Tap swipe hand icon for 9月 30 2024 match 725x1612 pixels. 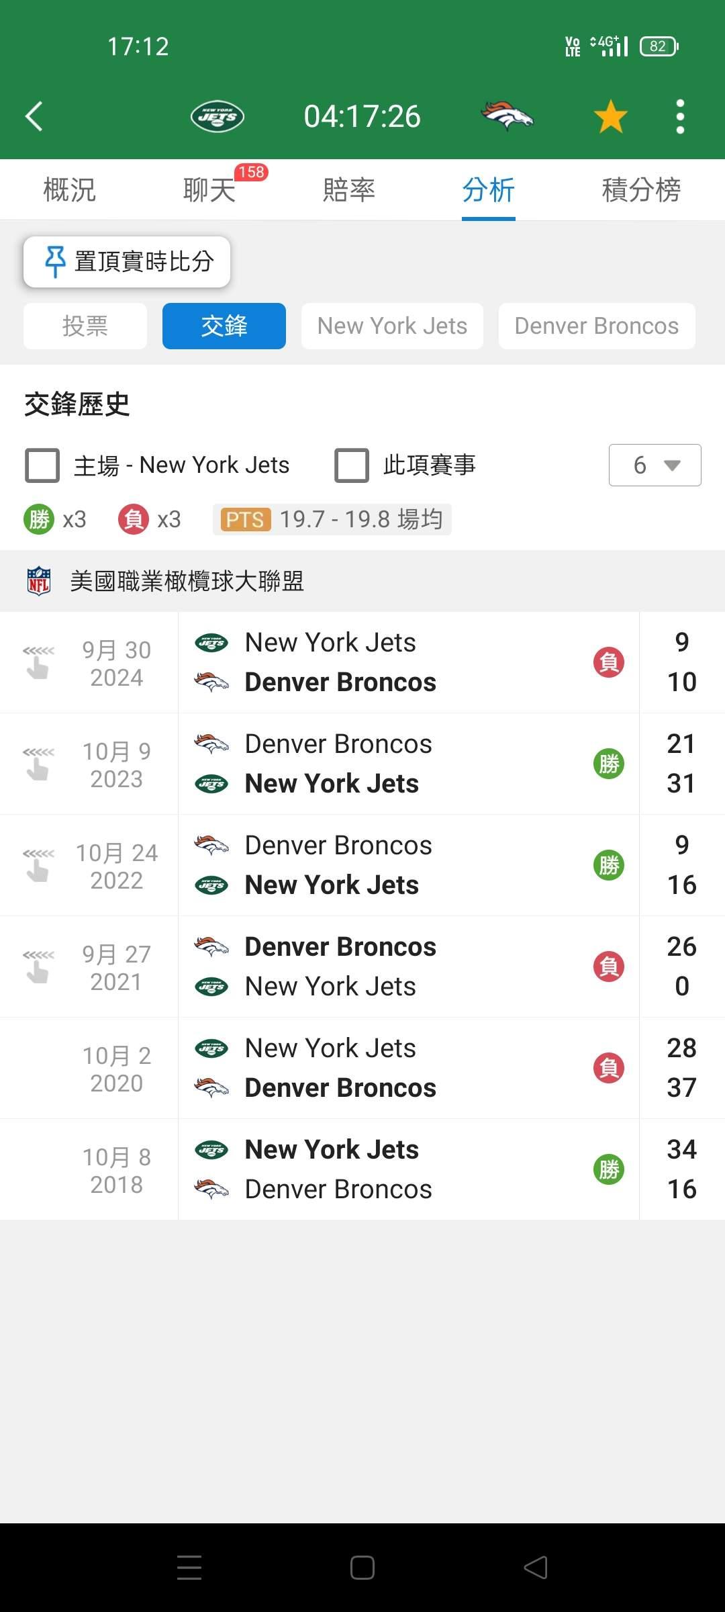click(x=38, y=662)
